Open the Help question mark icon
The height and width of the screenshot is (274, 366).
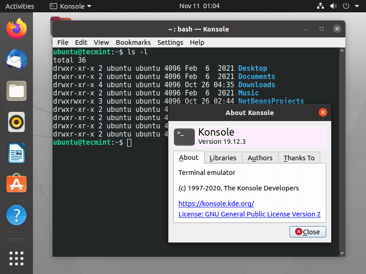(x=16, y=215)
